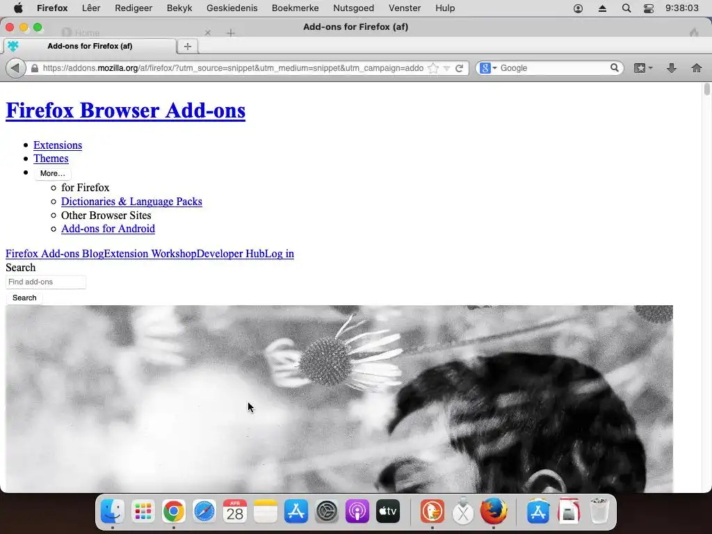Open the Lêer menu

tap(91, 8)
